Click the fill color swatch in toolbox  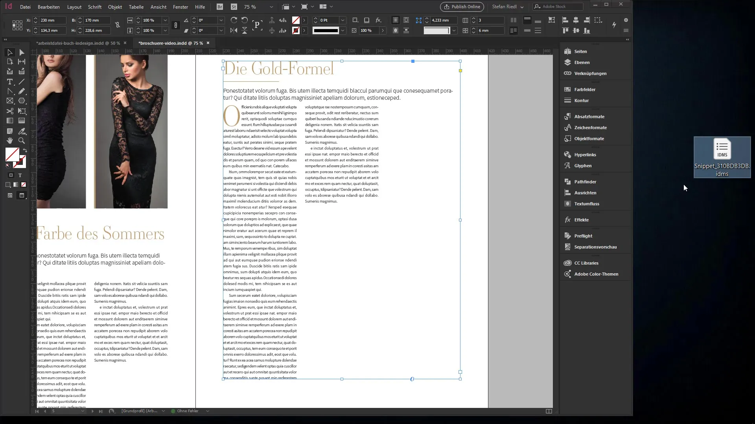tap(12, 154)
